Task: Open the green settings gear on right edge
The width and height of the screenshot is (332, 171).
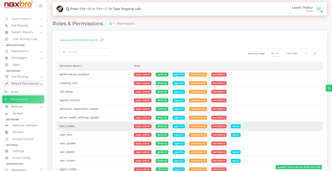Action: pos(329,88)
